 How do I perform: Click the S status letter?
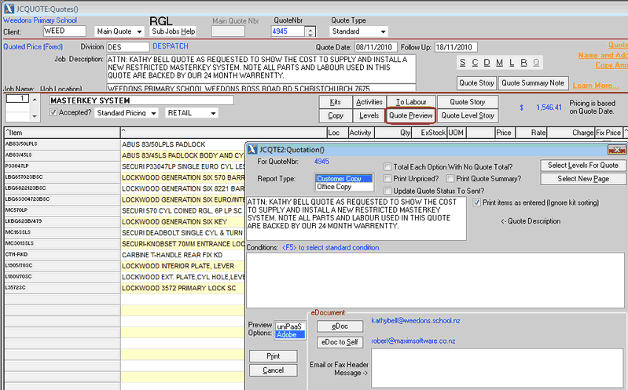[463, 63]
